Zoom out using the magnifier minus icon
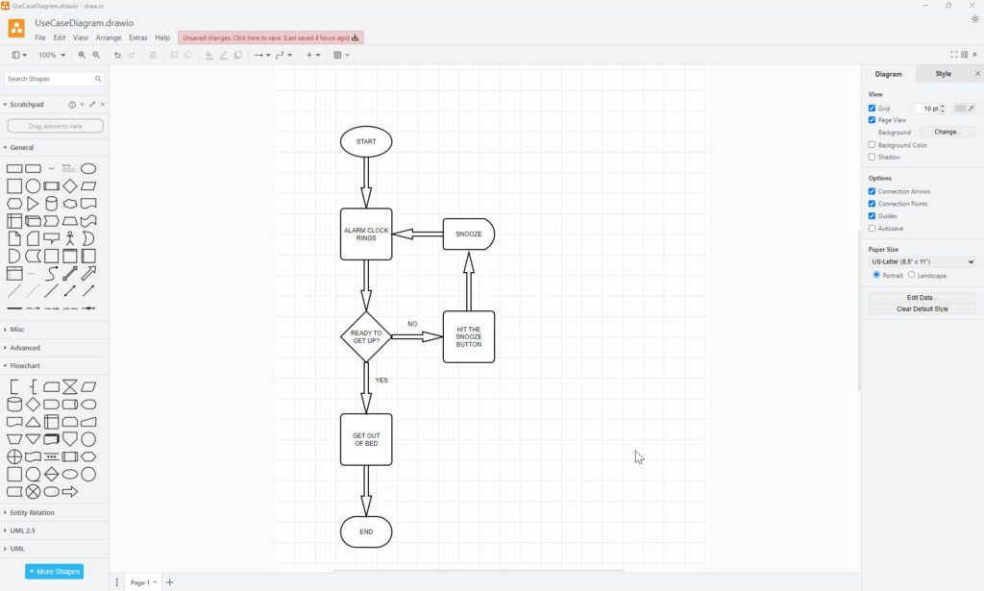 [96, 55]
